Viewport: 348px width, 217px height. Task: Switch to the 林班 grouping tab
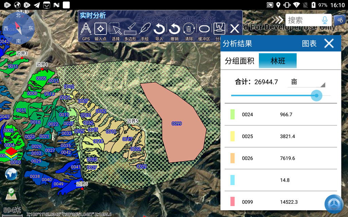point(278,61)
